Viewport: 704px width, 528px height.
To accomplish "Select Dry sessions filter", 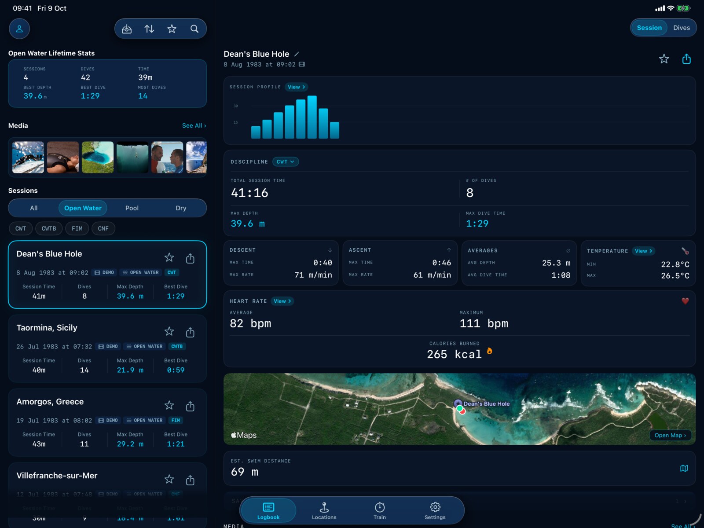I will click(x=181, y=208).
